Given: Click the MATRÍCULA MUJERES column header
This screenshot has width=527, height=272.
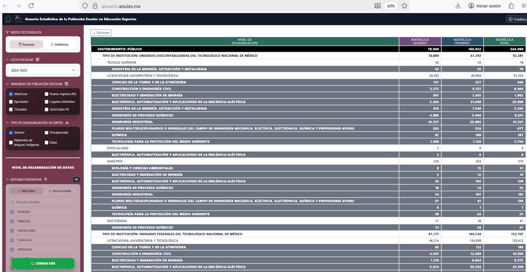Looking at the screenshot, I should tap(420, 41).
